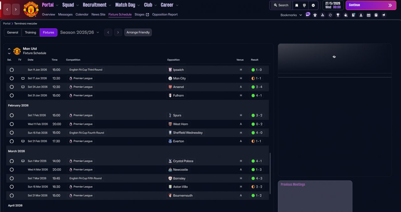The height and width of the screenshot is (212, 401).
Task: Open the News Site tab
Action: coord(98,14)
